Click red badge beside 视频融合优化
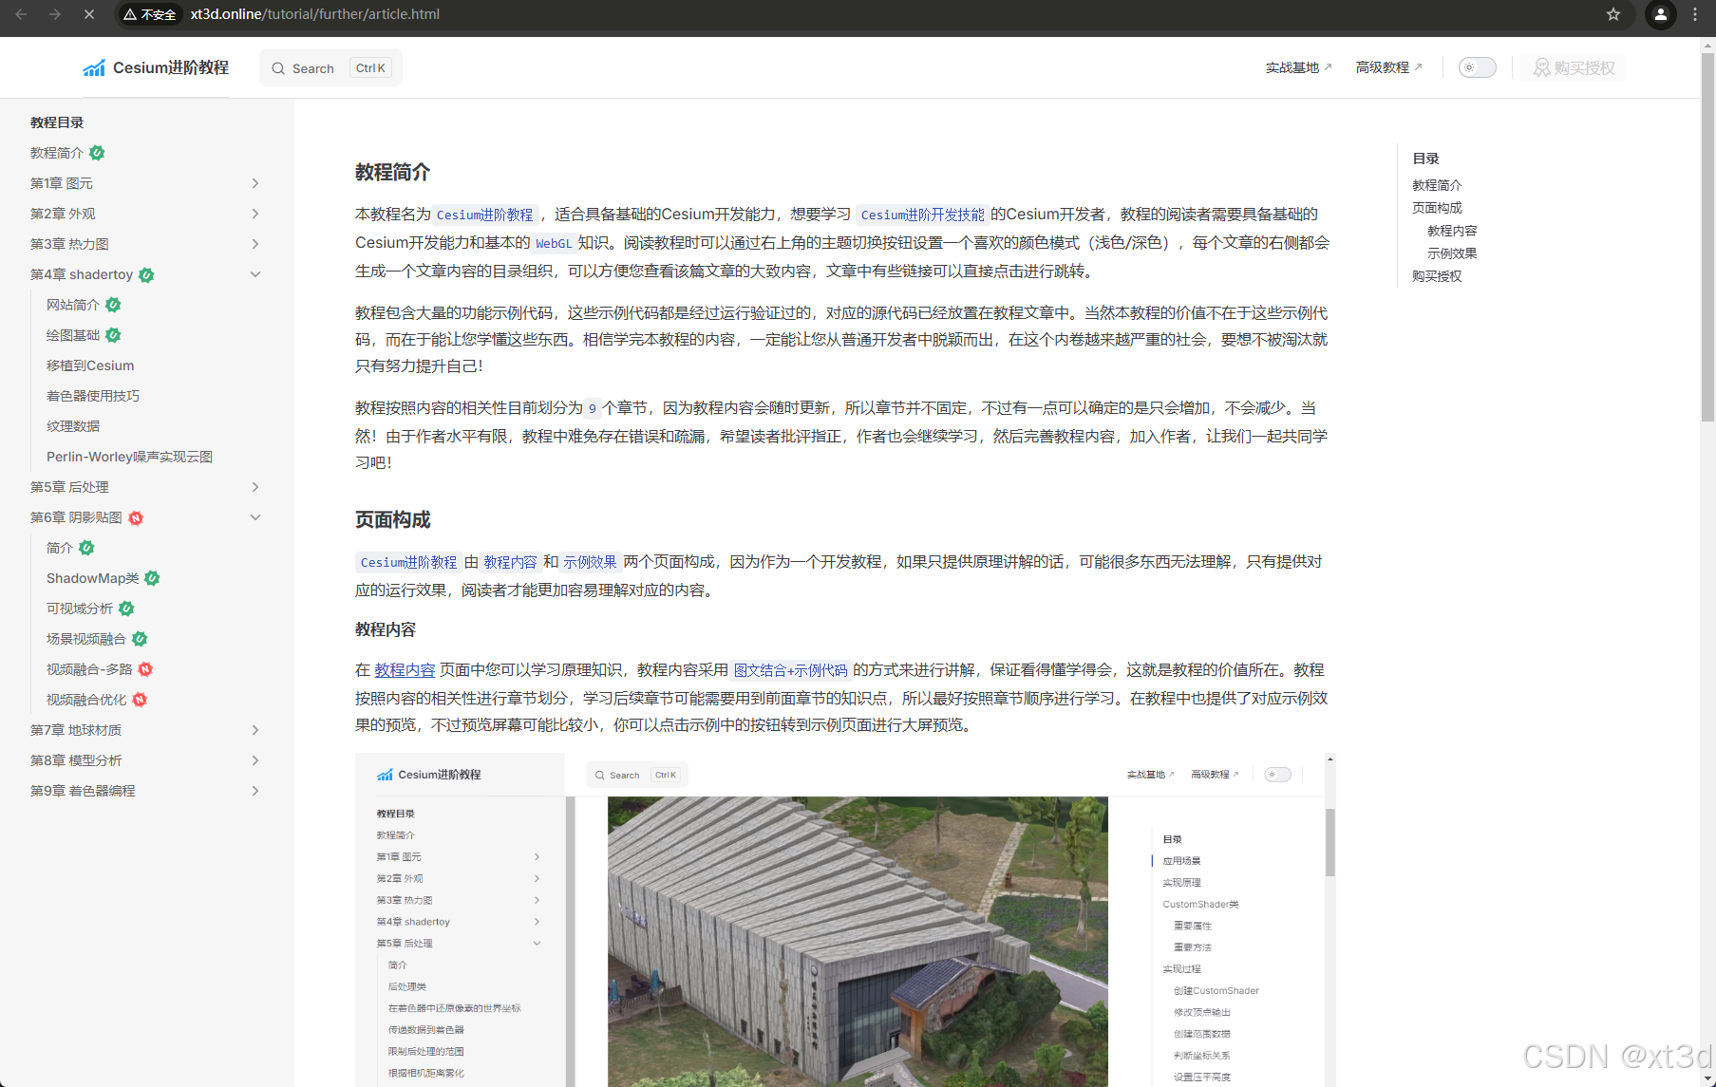Image resolution: width=1716 pixels, height=1087 pixels. [140, 700]
